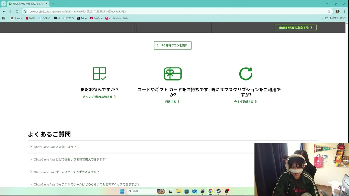
Task: Open the ツイキャス bookmark
Action: pyautogui.click(x=44, y=18)
